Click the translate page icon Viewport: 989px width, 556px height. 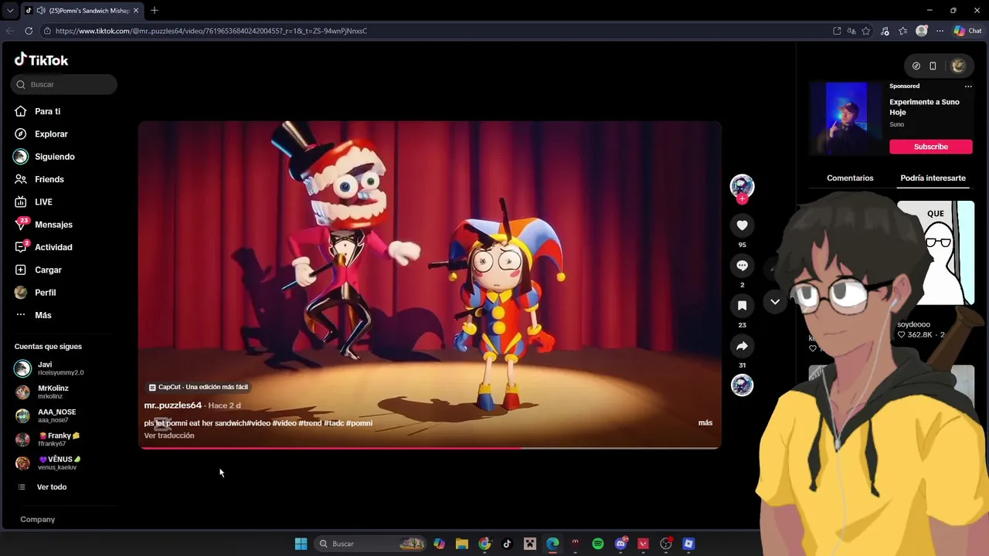click(x=851, y=31)
